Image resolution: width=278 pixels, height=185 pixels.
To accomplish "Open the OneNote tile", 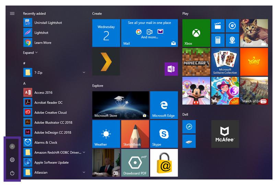I will pos(171,69).
